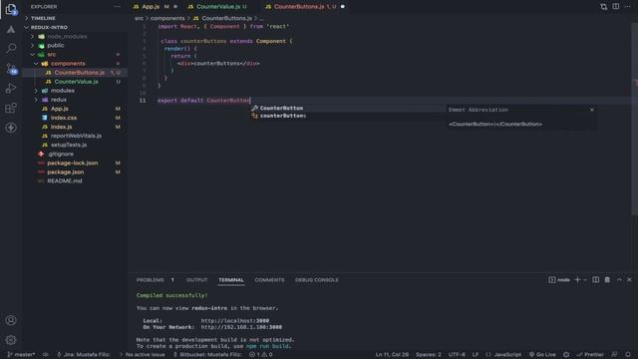Close the Emmet Abbreviation details popup

(x=591, y=110)
